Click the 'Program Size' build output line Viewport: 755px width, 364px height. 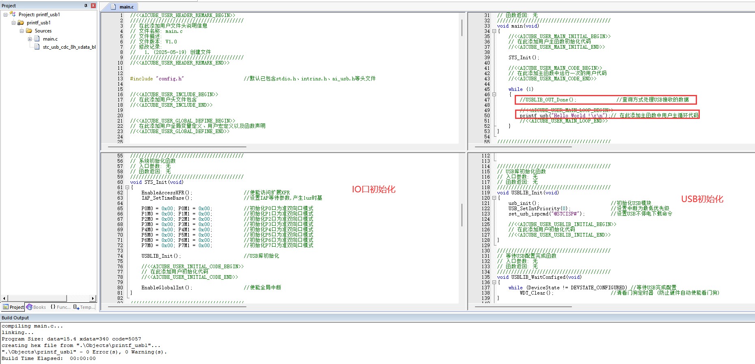71,339
